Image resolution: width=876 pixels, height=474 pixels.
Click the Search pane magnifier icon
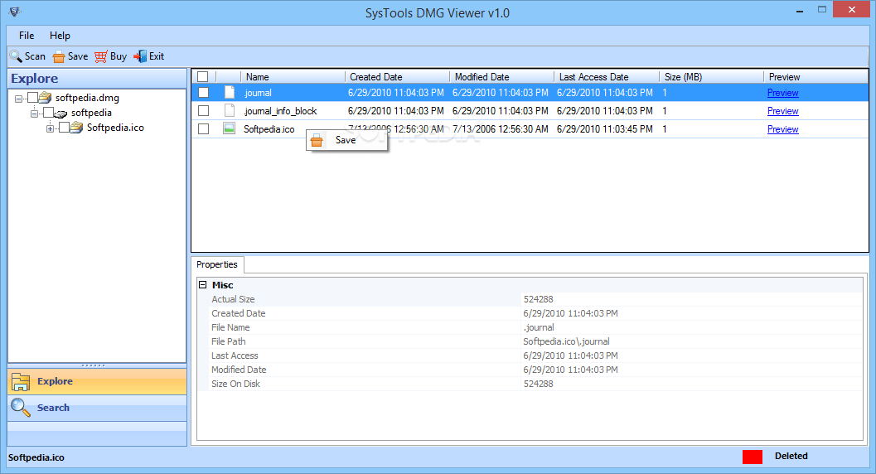tap(21, 408)
